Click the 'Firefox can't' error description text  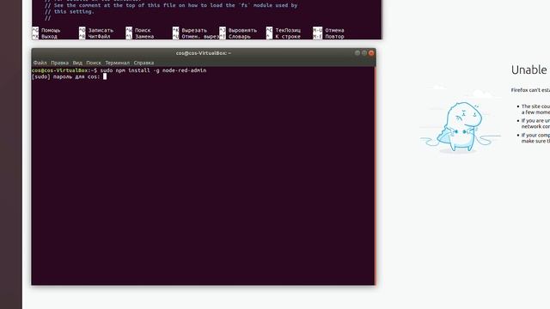pyautogui.click(x=530, y=90)
